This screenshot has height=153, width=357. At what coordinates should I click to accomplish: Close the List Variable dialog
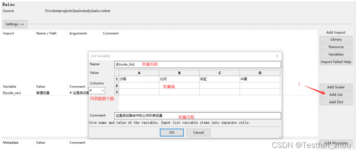pyautogui.click(x=277, y=56)
